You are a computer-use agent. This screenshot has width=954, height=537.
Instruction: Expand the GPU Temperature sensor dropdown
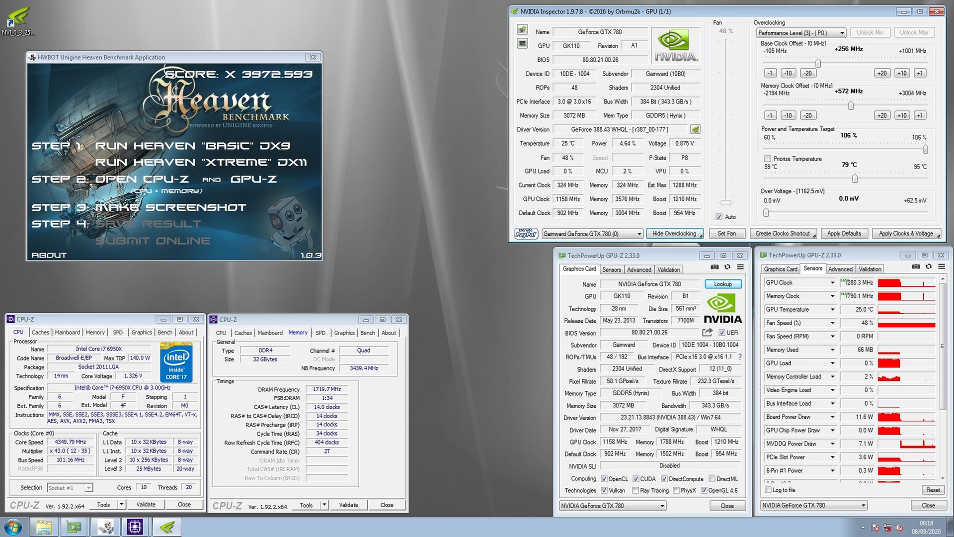(833, 309)
